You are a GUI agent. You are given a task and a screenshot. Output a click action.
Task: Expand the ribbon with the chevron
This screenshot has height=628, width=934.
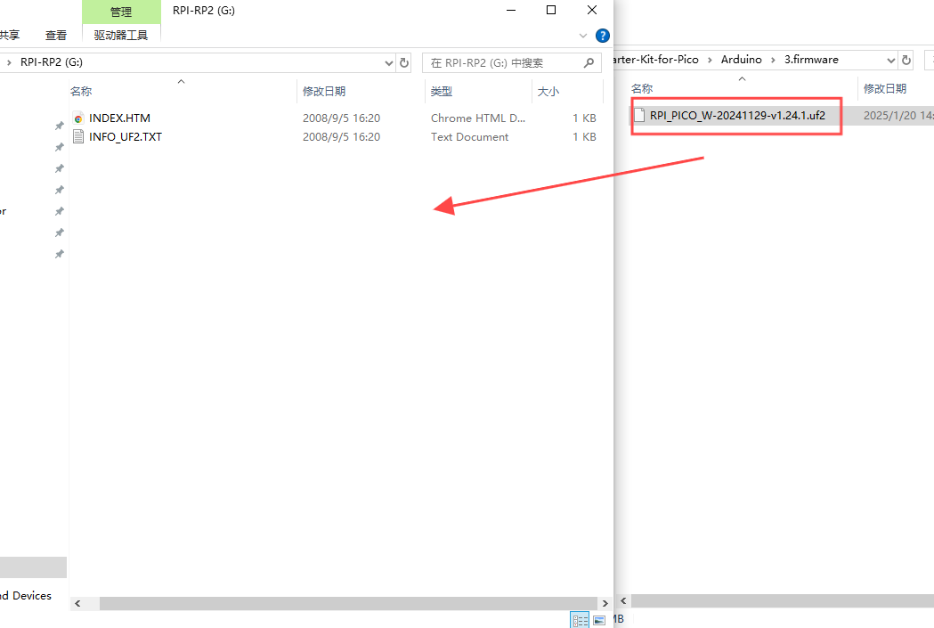(x=582, y=36)
